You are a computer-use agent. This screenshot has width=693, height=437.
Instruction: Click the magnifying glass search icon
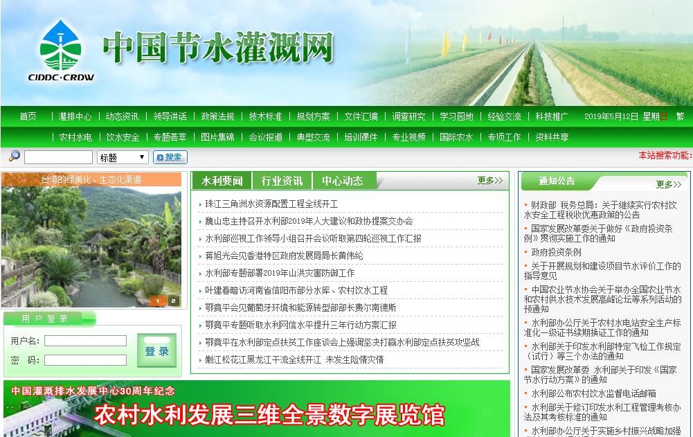tap(15, 156)
